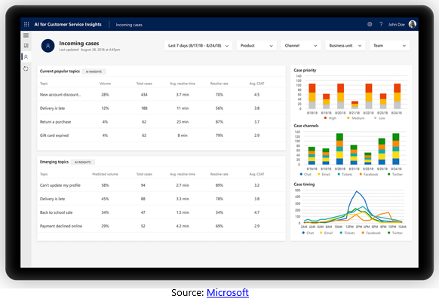Toggle the Chat legend in Case timing

pyautogui.click(x=308, y=233)
